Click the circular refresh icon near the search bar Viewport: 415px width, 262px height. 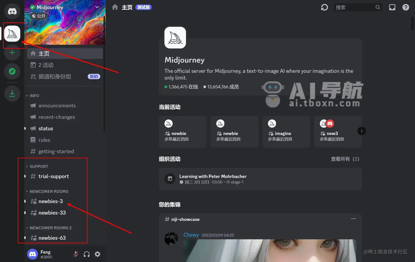click(x=324, y=7)
